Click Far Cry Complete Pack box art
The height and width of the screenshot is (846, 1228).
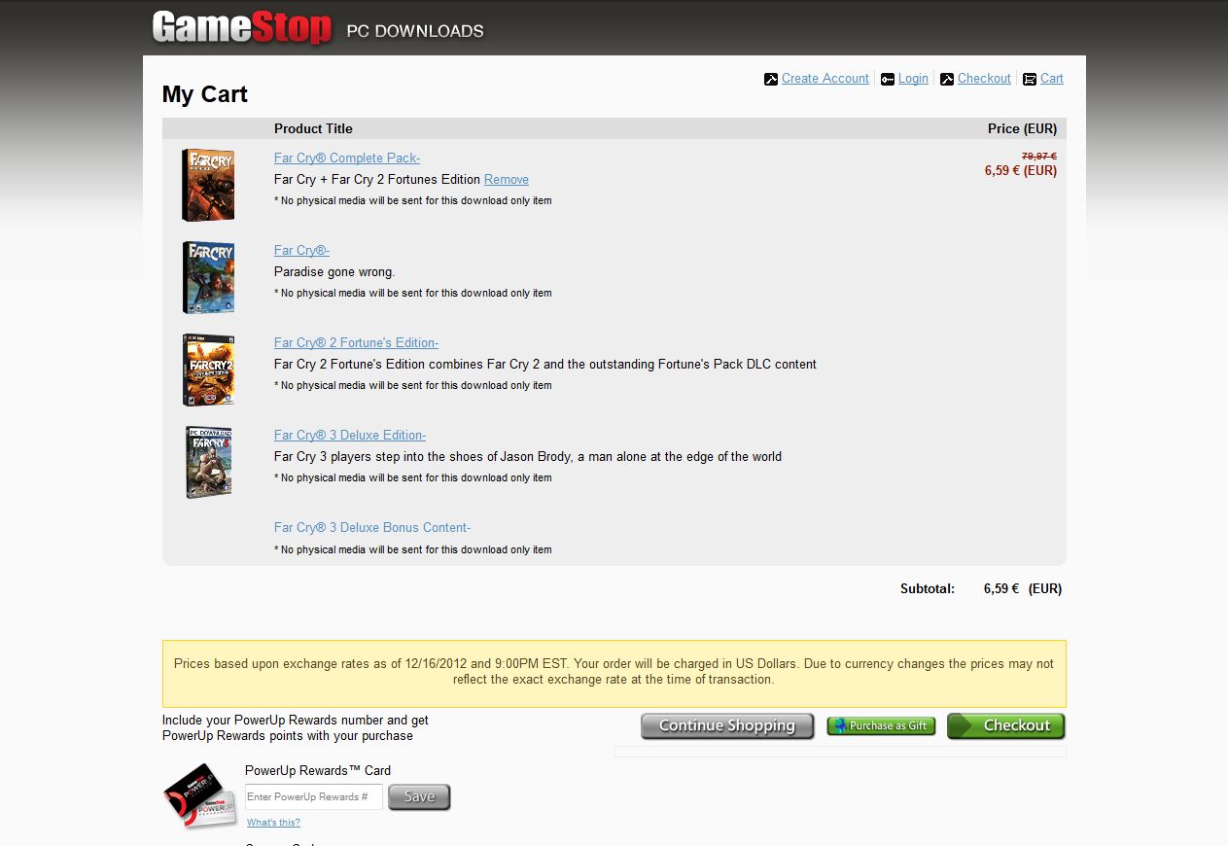point(208,185)
